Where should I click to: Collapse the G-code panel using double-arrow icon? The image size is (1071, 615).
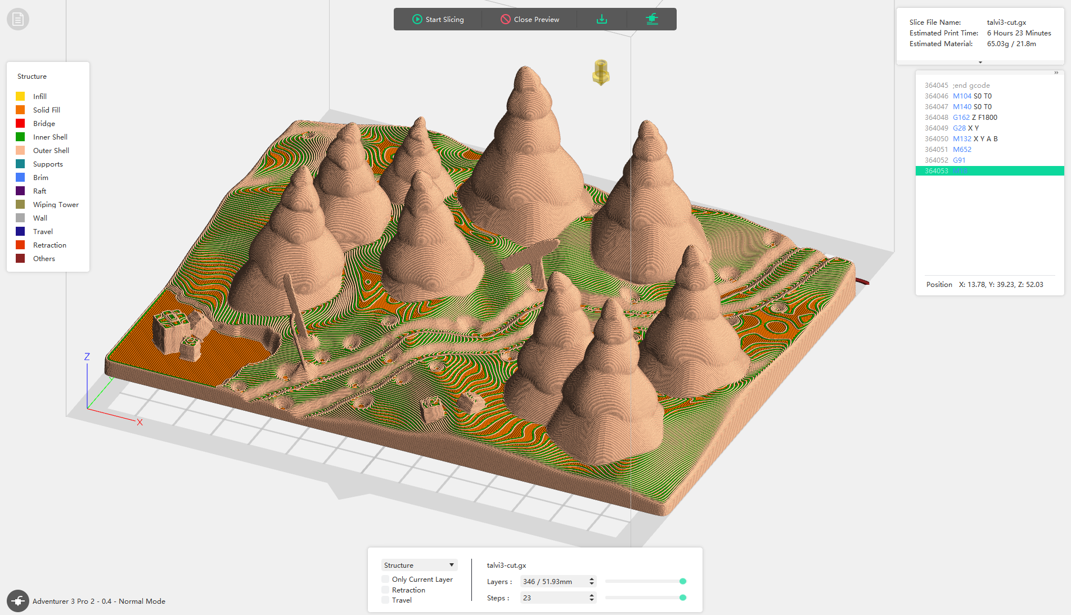click(x=1056, y=73)
